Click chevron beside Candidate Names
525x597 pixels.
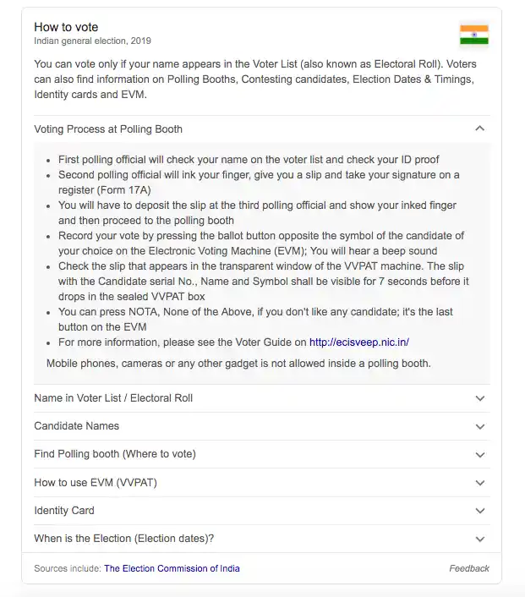point(480,426)
